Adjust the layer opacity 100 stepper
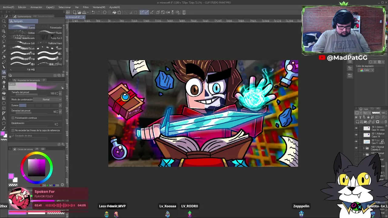388x218 pixels. click(x=386, y=113)
